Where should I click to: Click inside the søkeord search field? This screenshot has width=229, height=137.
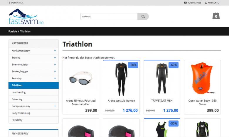pos(109,16)
